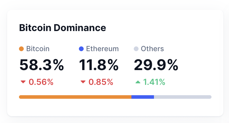Click the blue Ethereum legend dot
This screenshot has width=229, height=123.
coord(81,49)
